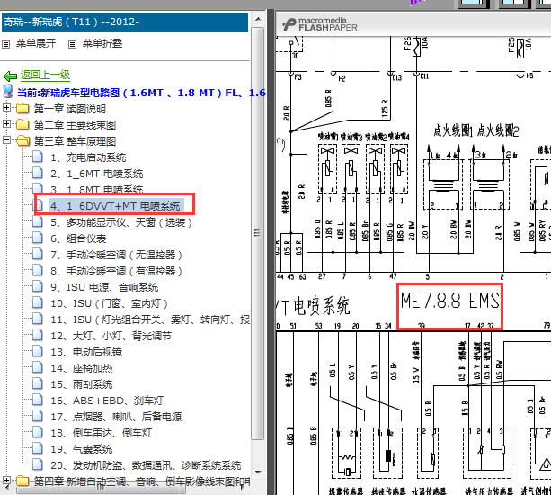The height and width of the screenshot is (495, 551).
Task: Click the computer icon beside 当前 heading
Action: 8,91
